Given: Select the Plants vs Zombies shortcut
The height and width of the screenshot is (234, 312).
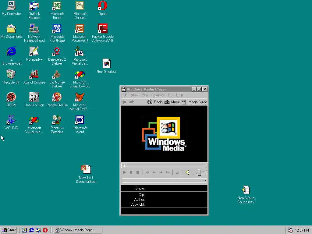Looking at the screenshot, I should coord(57,124).
